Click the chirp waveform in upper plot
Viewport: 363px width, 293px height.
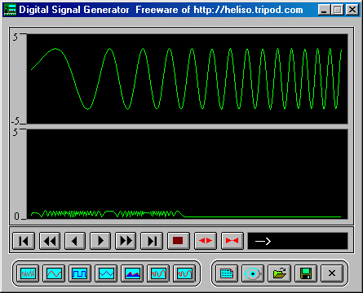[x=187, y=79]
